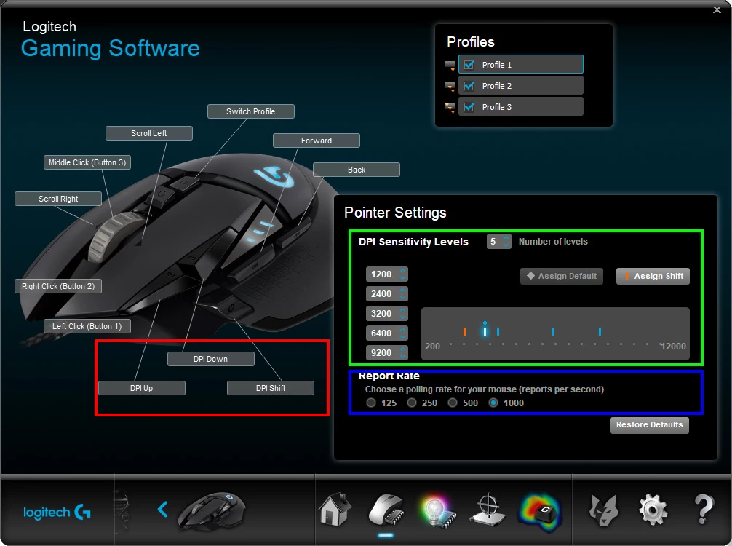The image size is (732, 546).
Task: Click the Switch Profile button label
Action: click(251, 111)
